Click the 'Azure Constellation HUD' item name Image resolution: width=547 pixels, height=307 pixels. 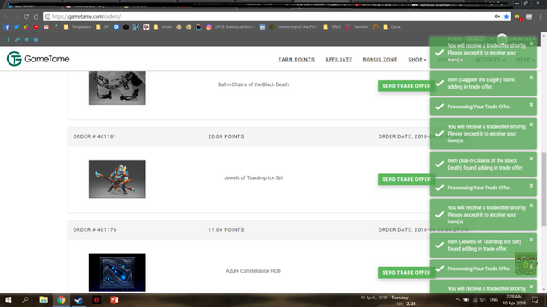(x=253, y=271)
